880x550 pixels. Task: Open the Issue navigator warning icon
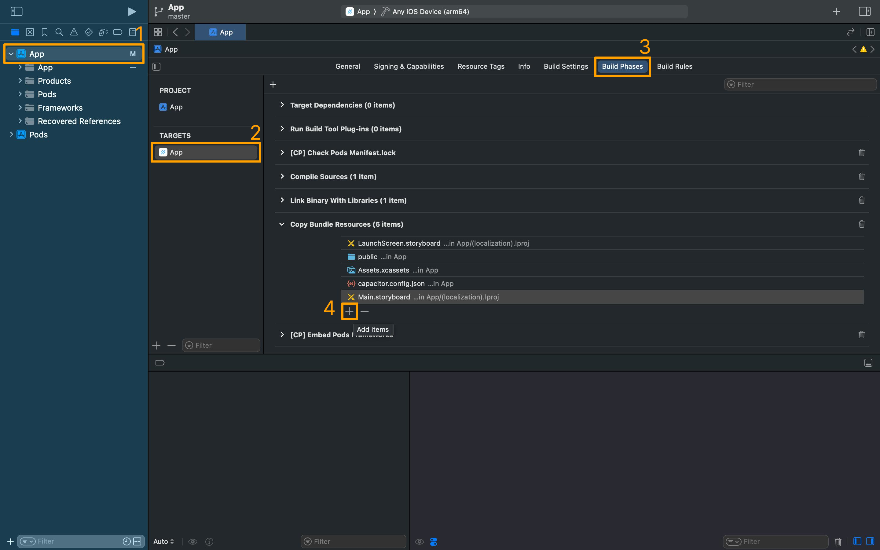click(x=74, y=32)
